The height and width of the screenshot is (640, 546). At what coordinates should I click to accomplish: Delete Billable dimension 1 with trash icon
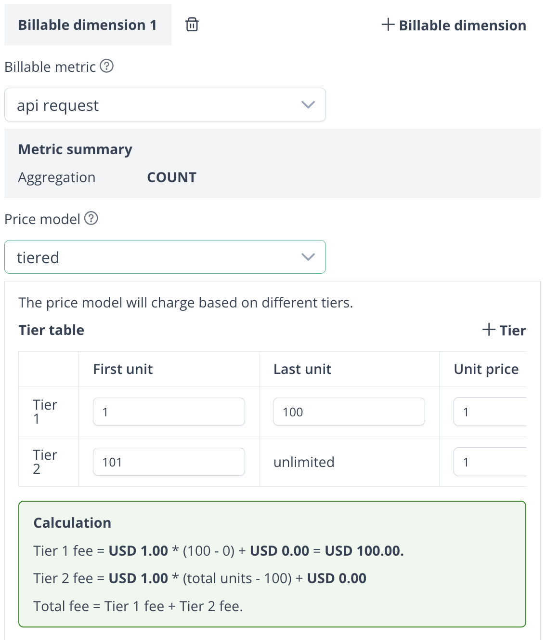pos(192,25)
